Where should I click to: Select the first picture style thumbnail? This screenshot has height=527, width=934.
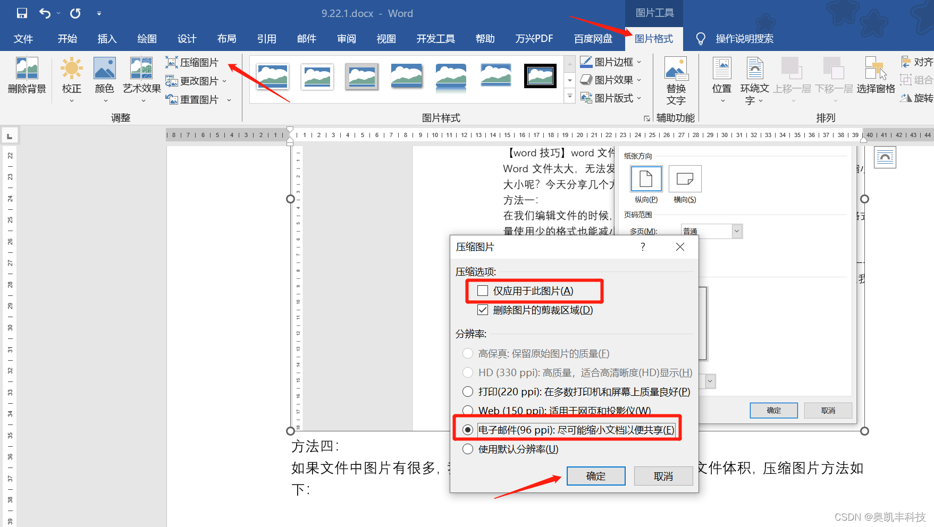[273, 76]
